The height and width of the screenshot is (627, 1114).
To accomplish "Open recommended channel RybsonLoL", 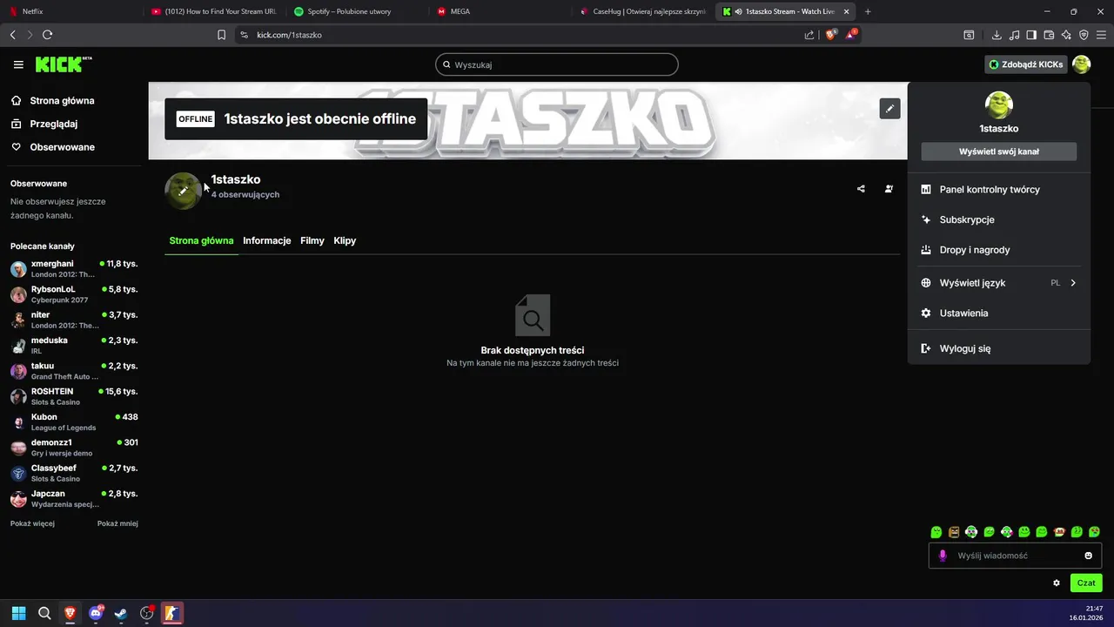I will [x=74, y=294].
